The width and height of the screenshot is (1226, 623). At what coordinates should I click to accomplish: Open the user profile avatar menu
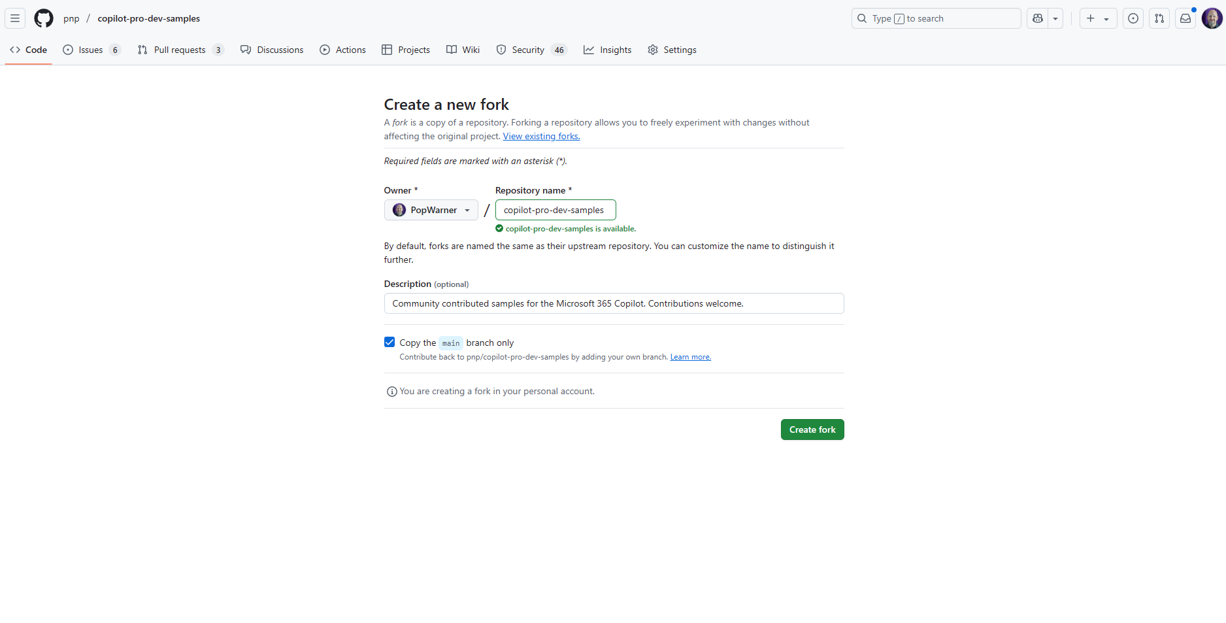(x=1212, y=18)
